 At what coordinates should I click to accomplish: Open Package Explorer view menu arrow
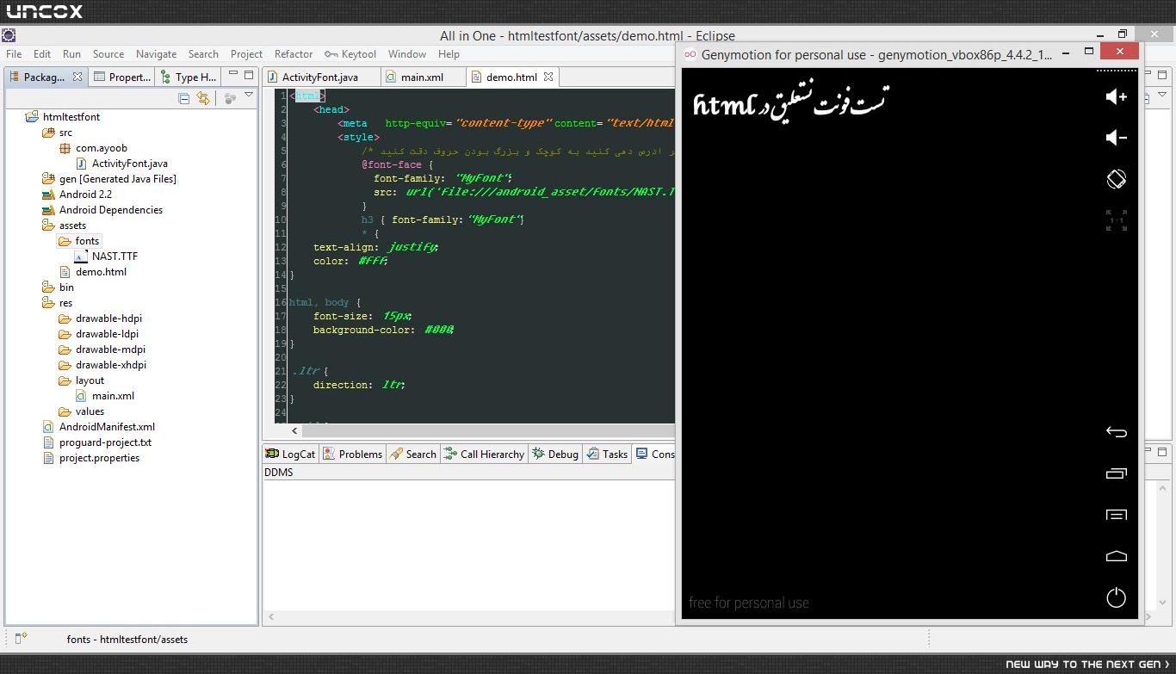[249, 96]
